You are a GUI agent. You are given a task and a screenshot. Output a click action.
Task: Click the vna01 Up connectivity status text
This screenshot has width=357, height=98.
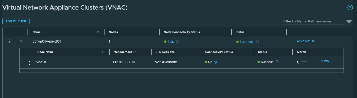(210, 62)
